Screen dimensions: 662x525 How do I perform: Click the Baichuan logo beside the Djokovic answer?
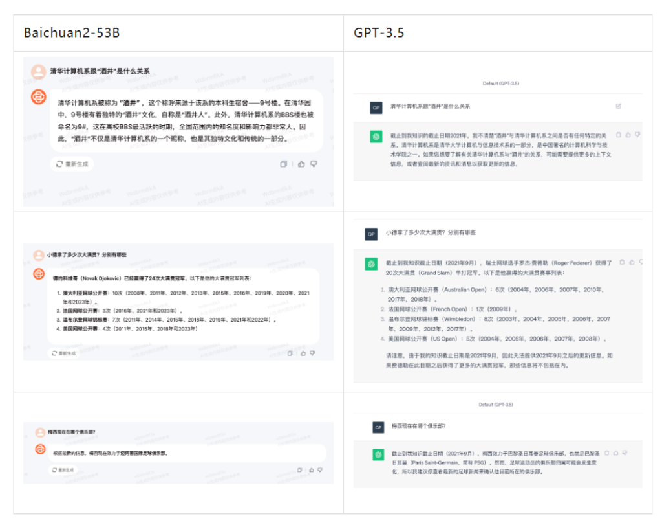pos(39,274)
